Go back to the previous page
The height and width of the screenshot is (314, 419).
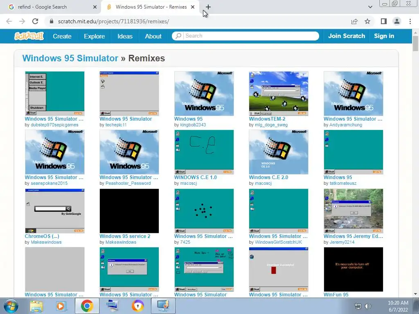(x=9, y=21)
